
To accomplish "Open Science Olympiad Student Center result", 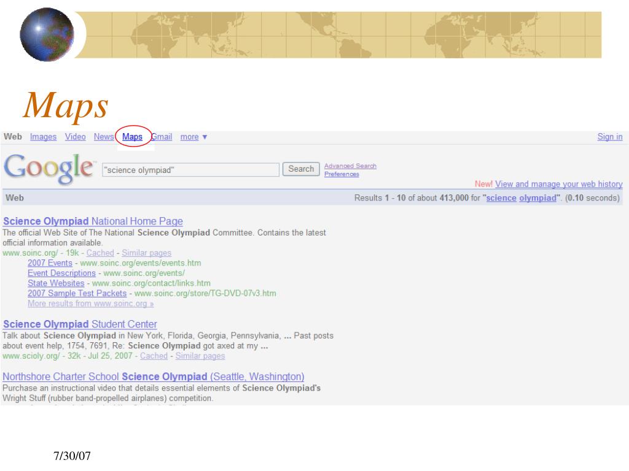I will click(80, 324).
